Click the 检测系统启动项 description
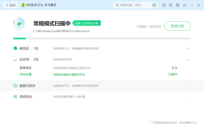 [62, 60]
